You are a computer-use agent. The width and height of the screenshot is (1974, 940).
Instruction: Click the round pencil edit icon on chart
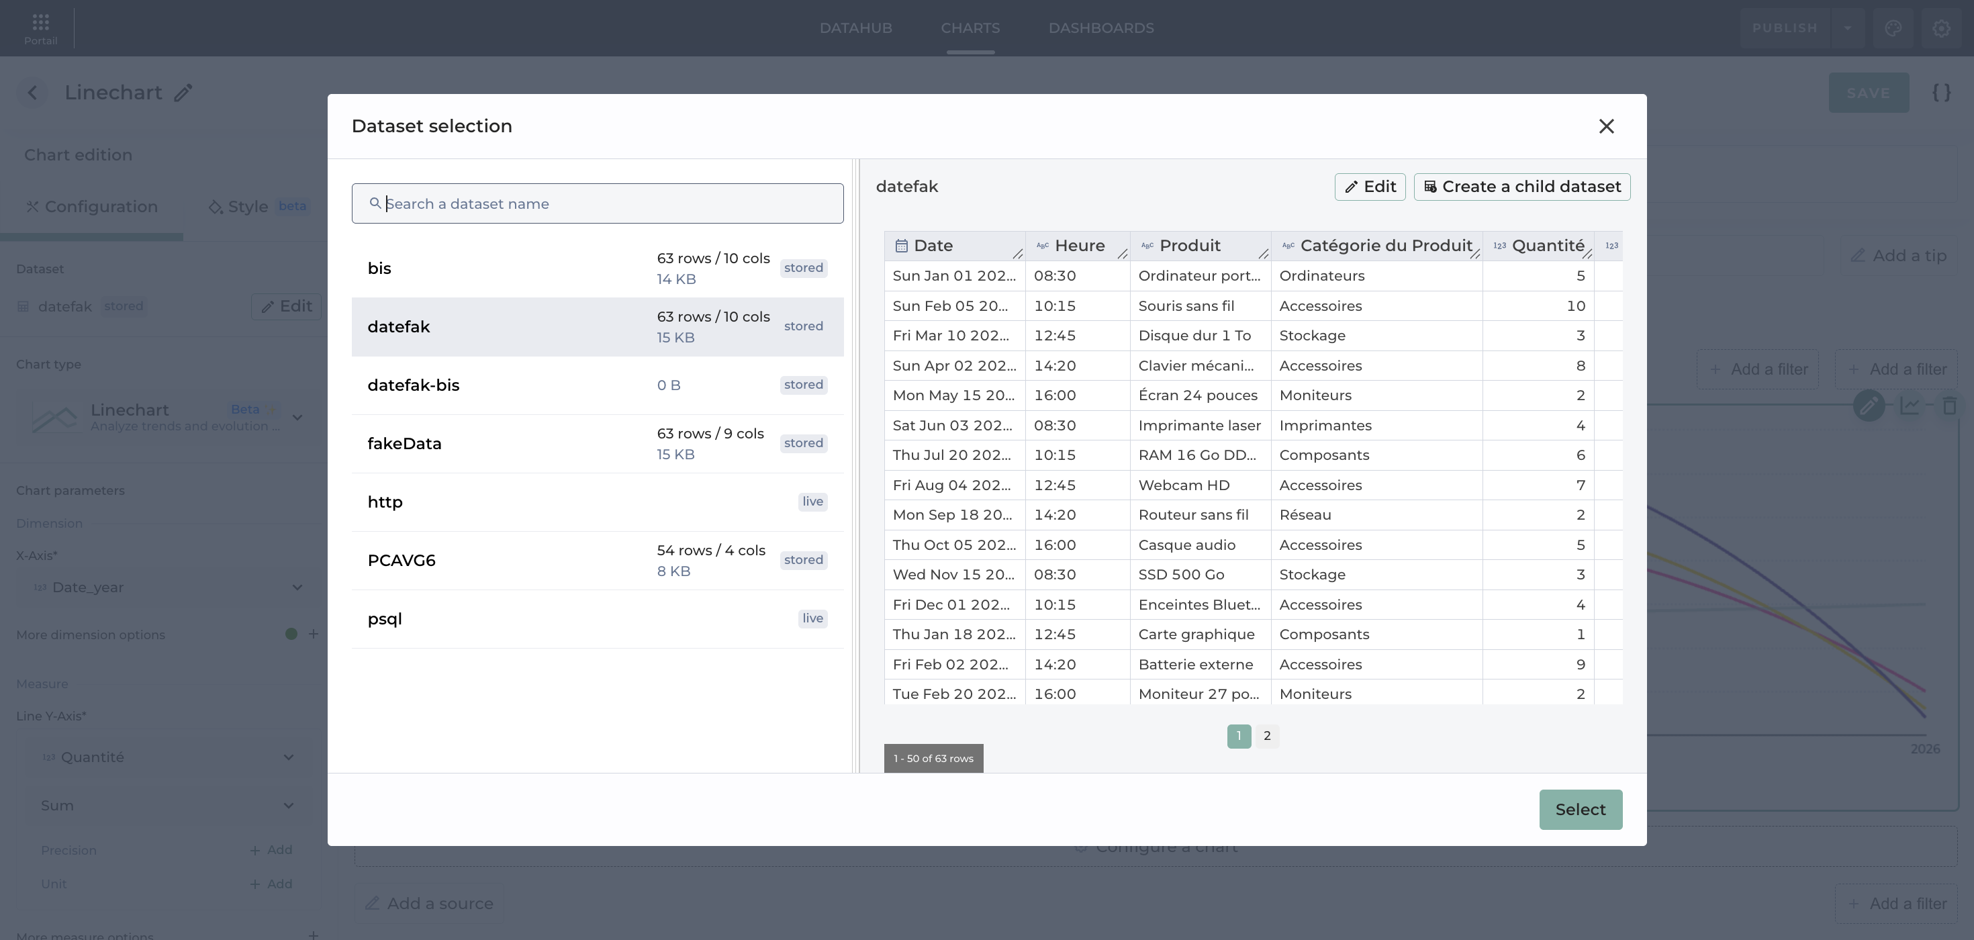click(x=1868, y=406)
